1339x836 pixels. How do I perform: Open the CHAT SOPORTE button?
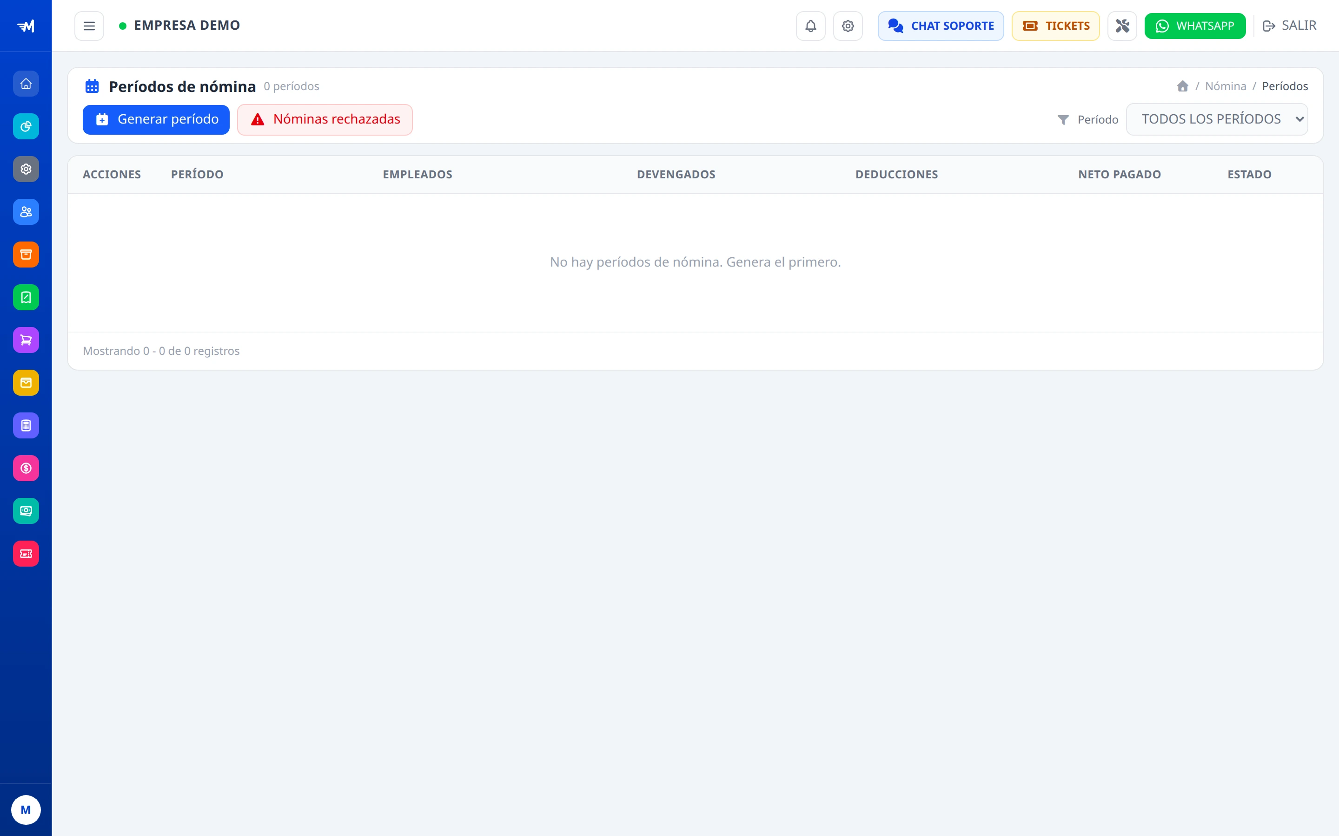pos(941,26)
